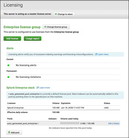This screenshot has width=129, height=138.
Task: Open the Change license group button
Action: [x=56, y=27]
